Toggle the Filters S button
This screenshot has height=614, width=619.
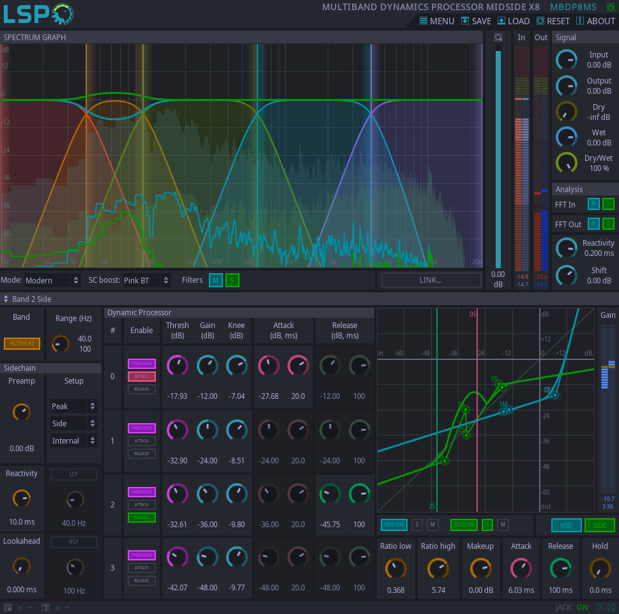(232, 280)
